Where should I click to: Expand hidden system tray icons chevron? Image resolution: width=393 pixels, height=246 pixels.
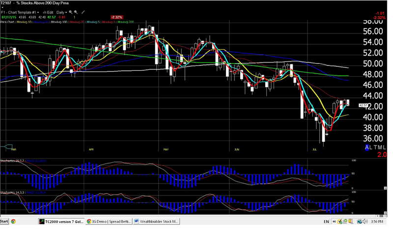coord(334,221)
